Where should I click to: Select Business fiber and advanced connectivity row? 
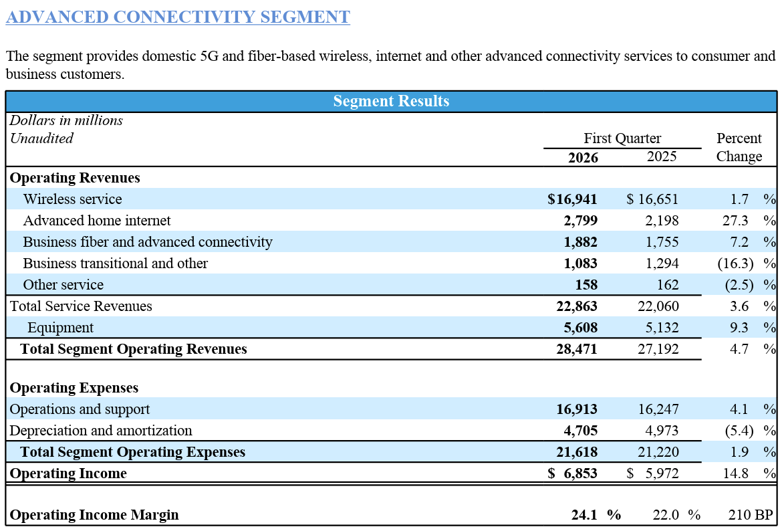click(148, 242)
